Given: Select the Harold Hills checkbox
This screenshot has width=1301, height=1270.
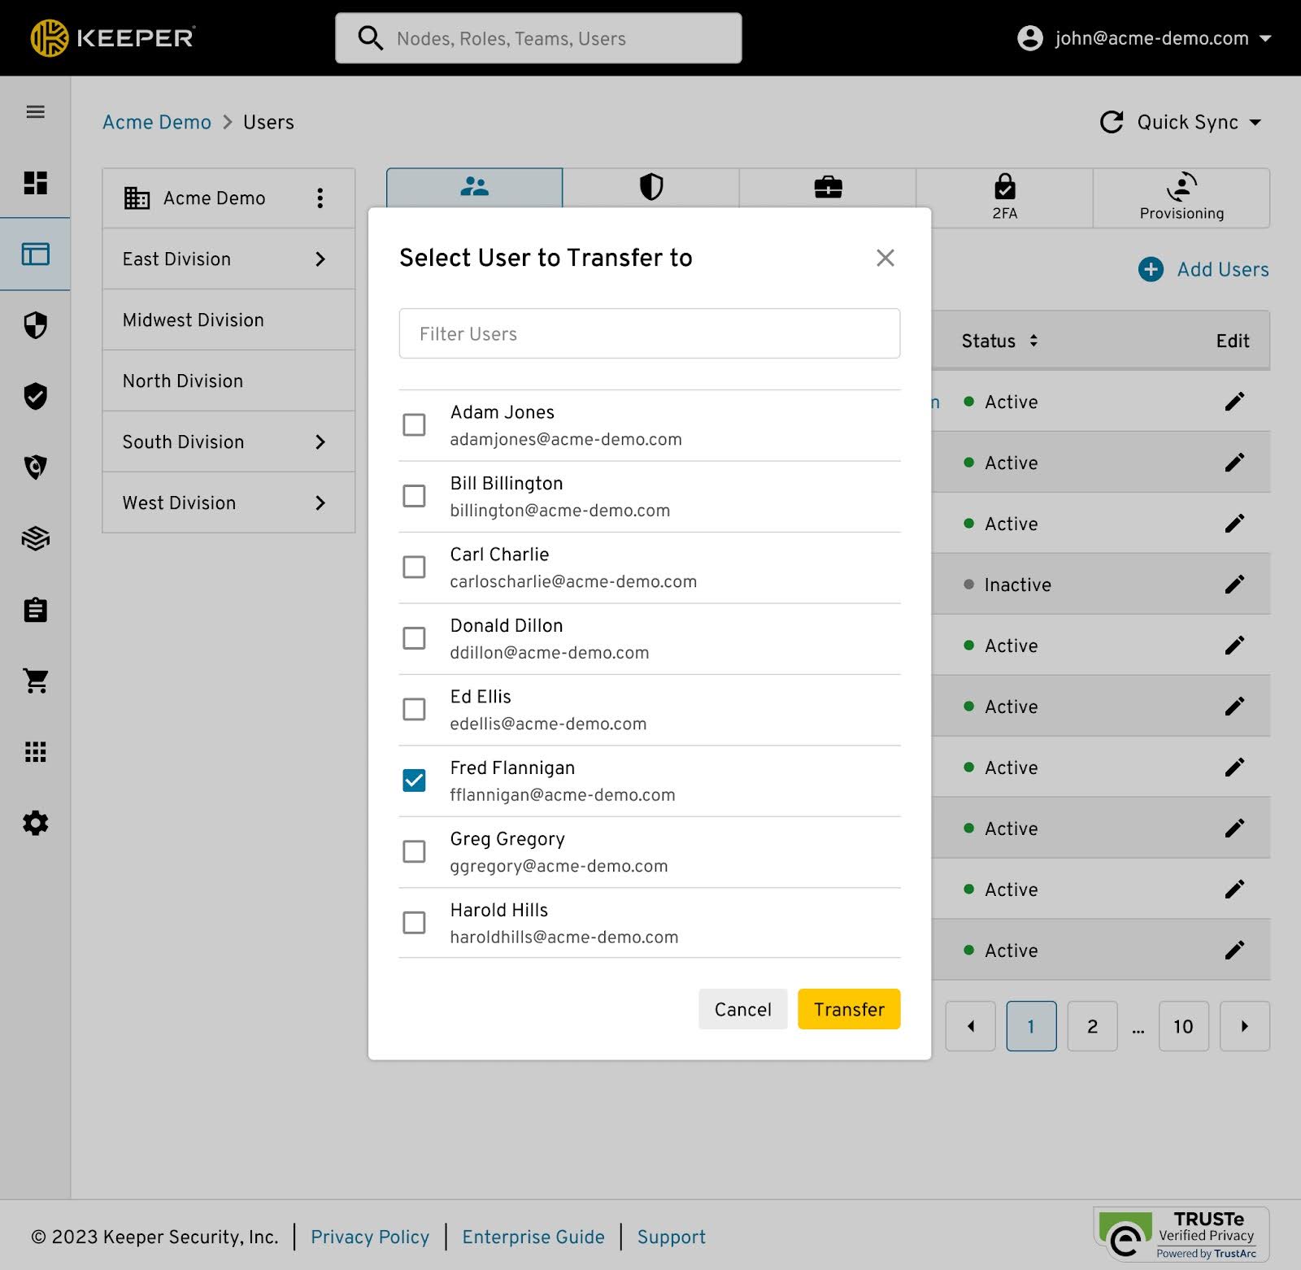Looking at the screenshot, I should pos(414,922).
